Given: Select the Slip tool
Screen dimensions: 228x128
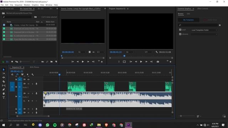Looking at the screenshot, I should tap(4, 86).
